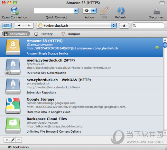
Task: Expand the Action menu arrow
Action: (x=93, y=11)
